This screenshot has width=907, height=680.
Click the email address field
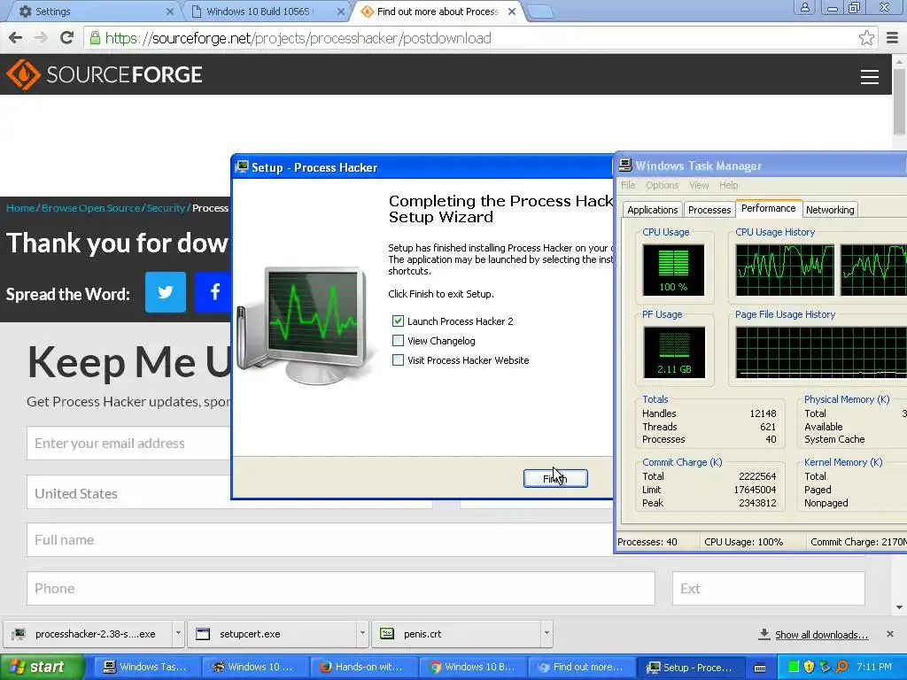[x=128, y=443]
